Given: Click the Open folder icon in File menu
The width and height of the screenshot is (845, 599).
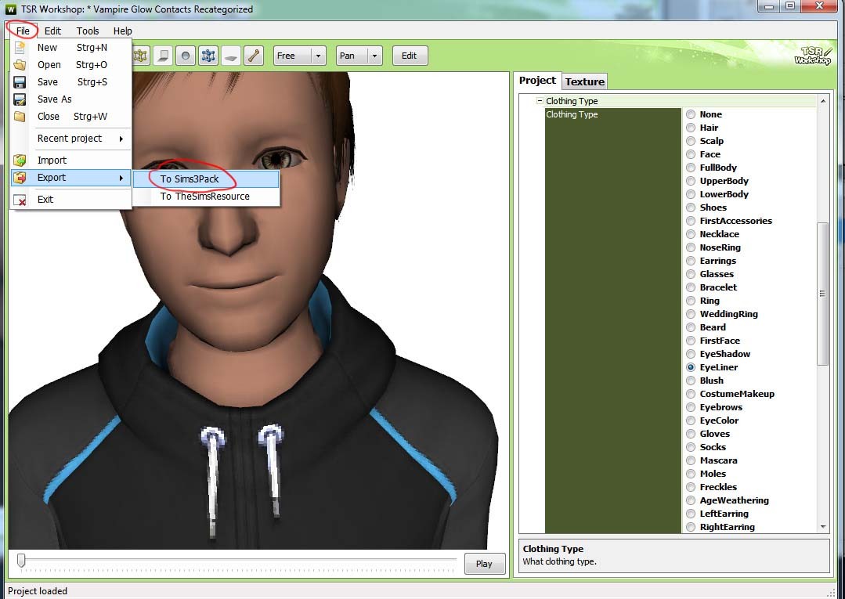Looking at the screenshot, I should pos(20,65).
